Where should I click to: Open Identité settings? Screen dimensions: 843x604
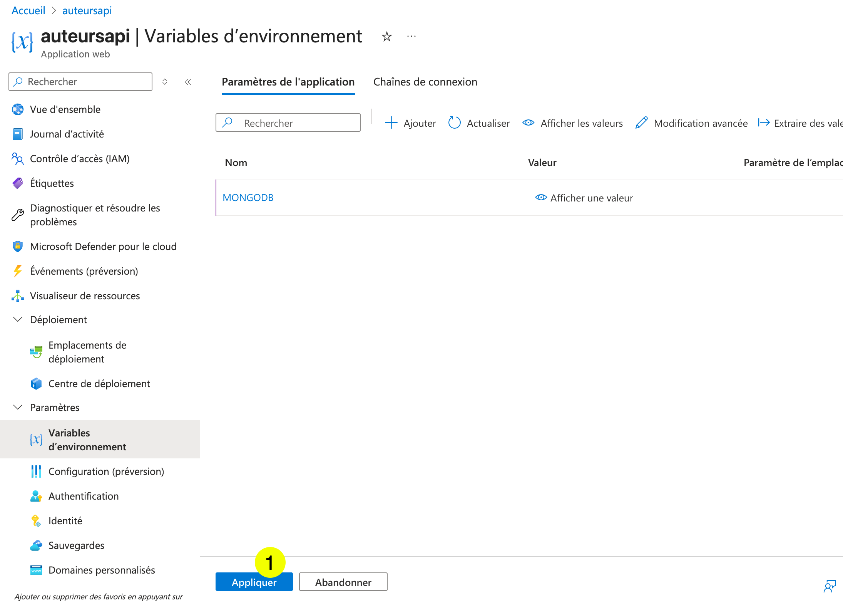point(65,520)
